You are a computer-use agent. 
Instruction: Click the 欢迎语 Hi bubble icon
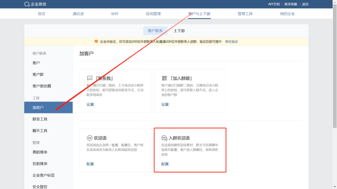coord(90,138)
